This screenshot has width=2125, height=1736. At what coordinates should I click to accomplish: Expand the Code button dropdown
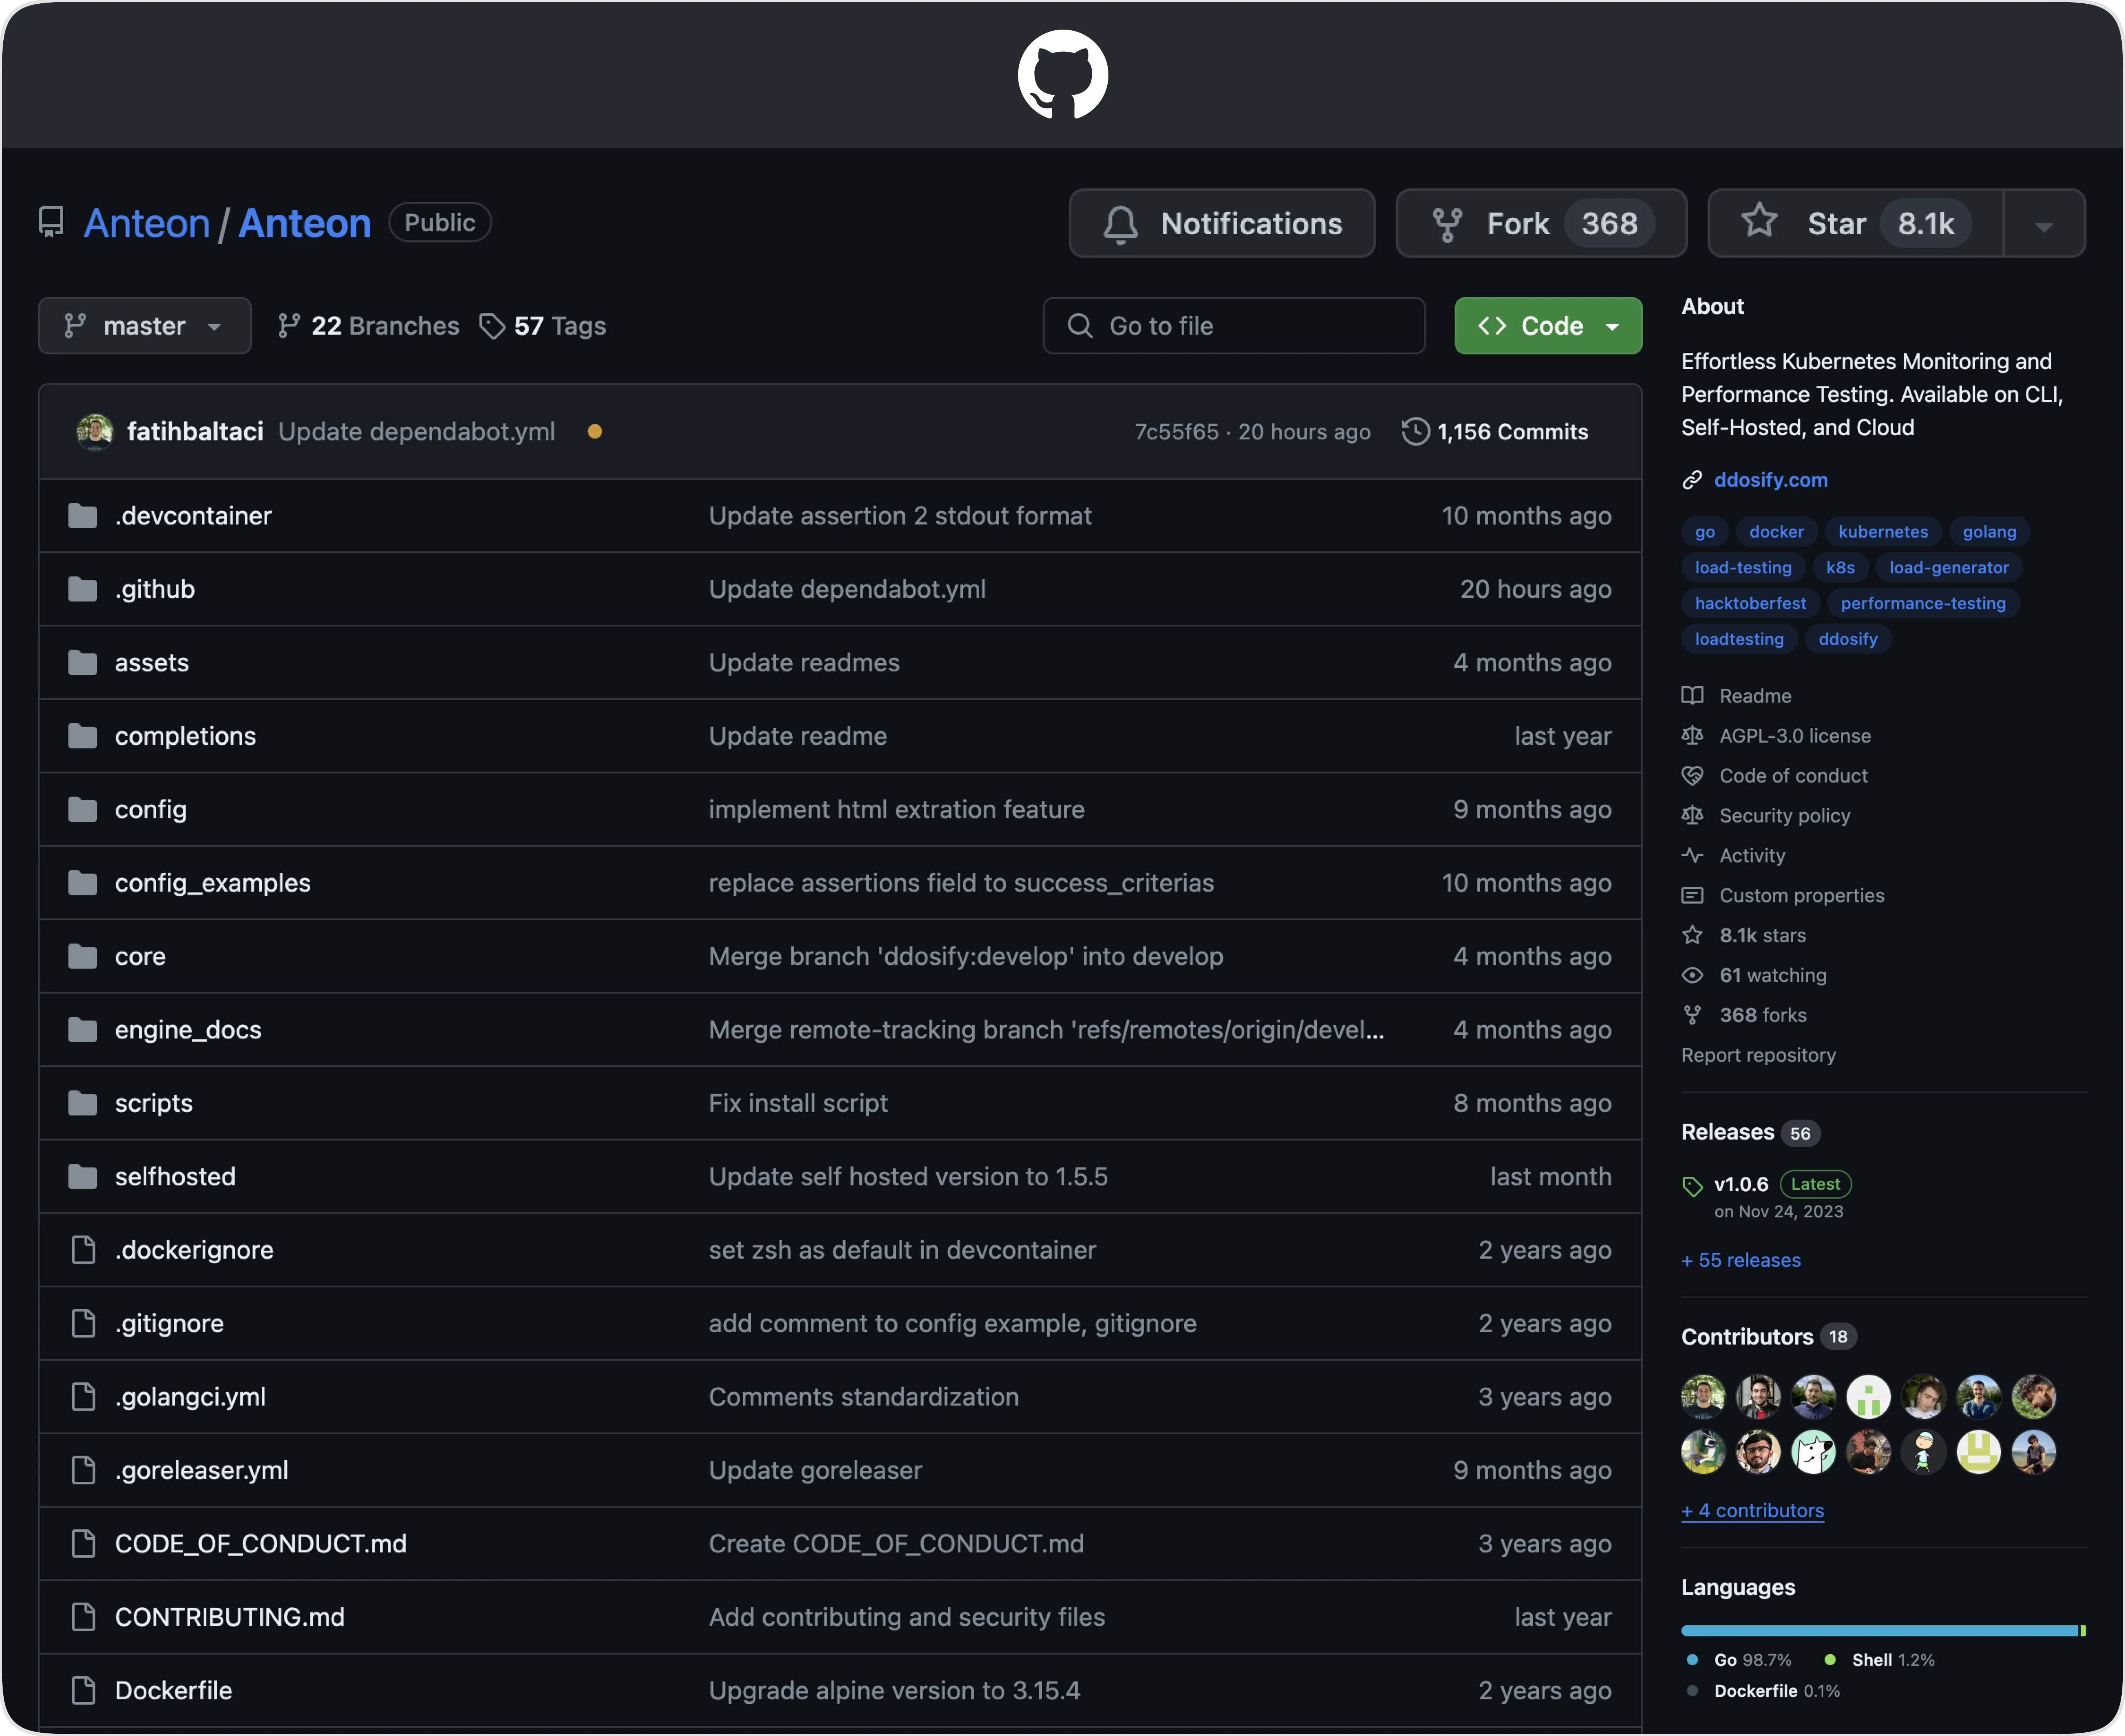coord(1610,325)
